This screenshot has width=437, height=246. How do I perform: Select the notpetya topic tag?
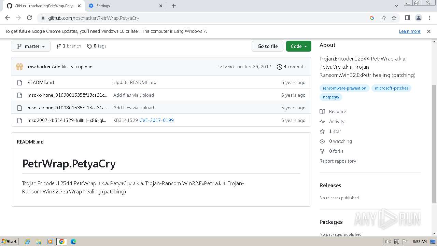point(331,97)
